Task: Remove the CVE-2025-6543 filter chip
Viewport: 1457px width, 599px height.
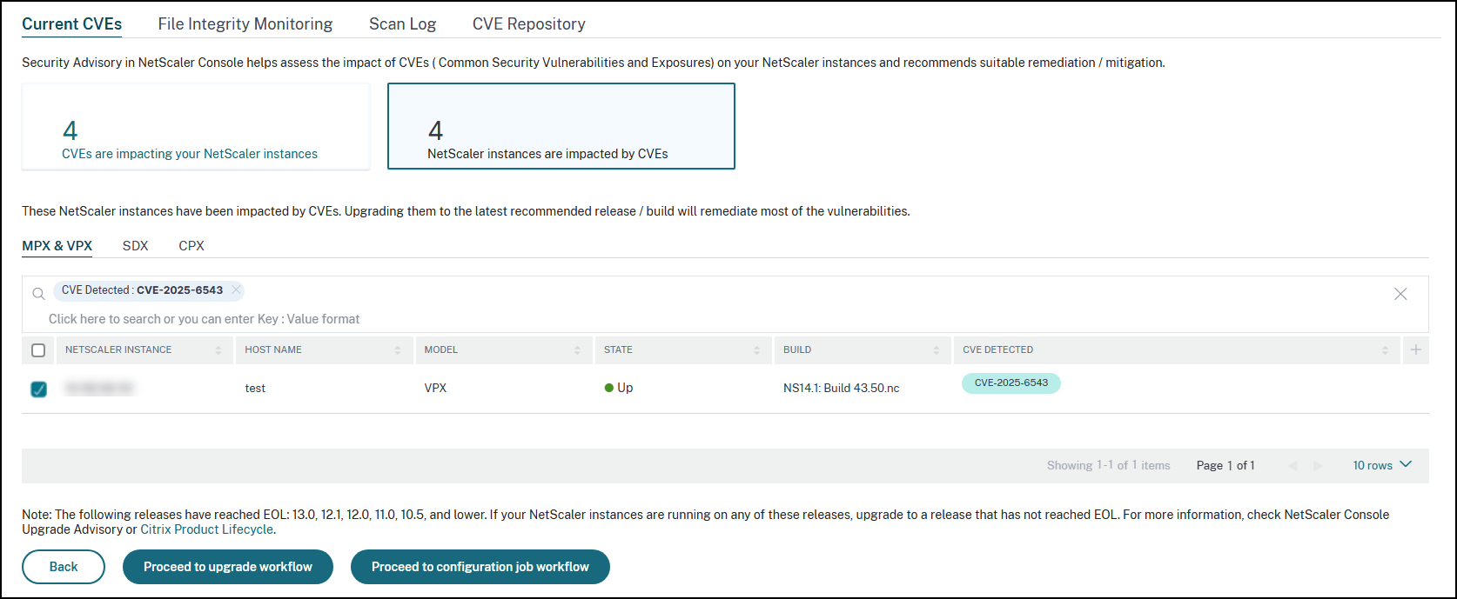Action: (x=236, y=290)
